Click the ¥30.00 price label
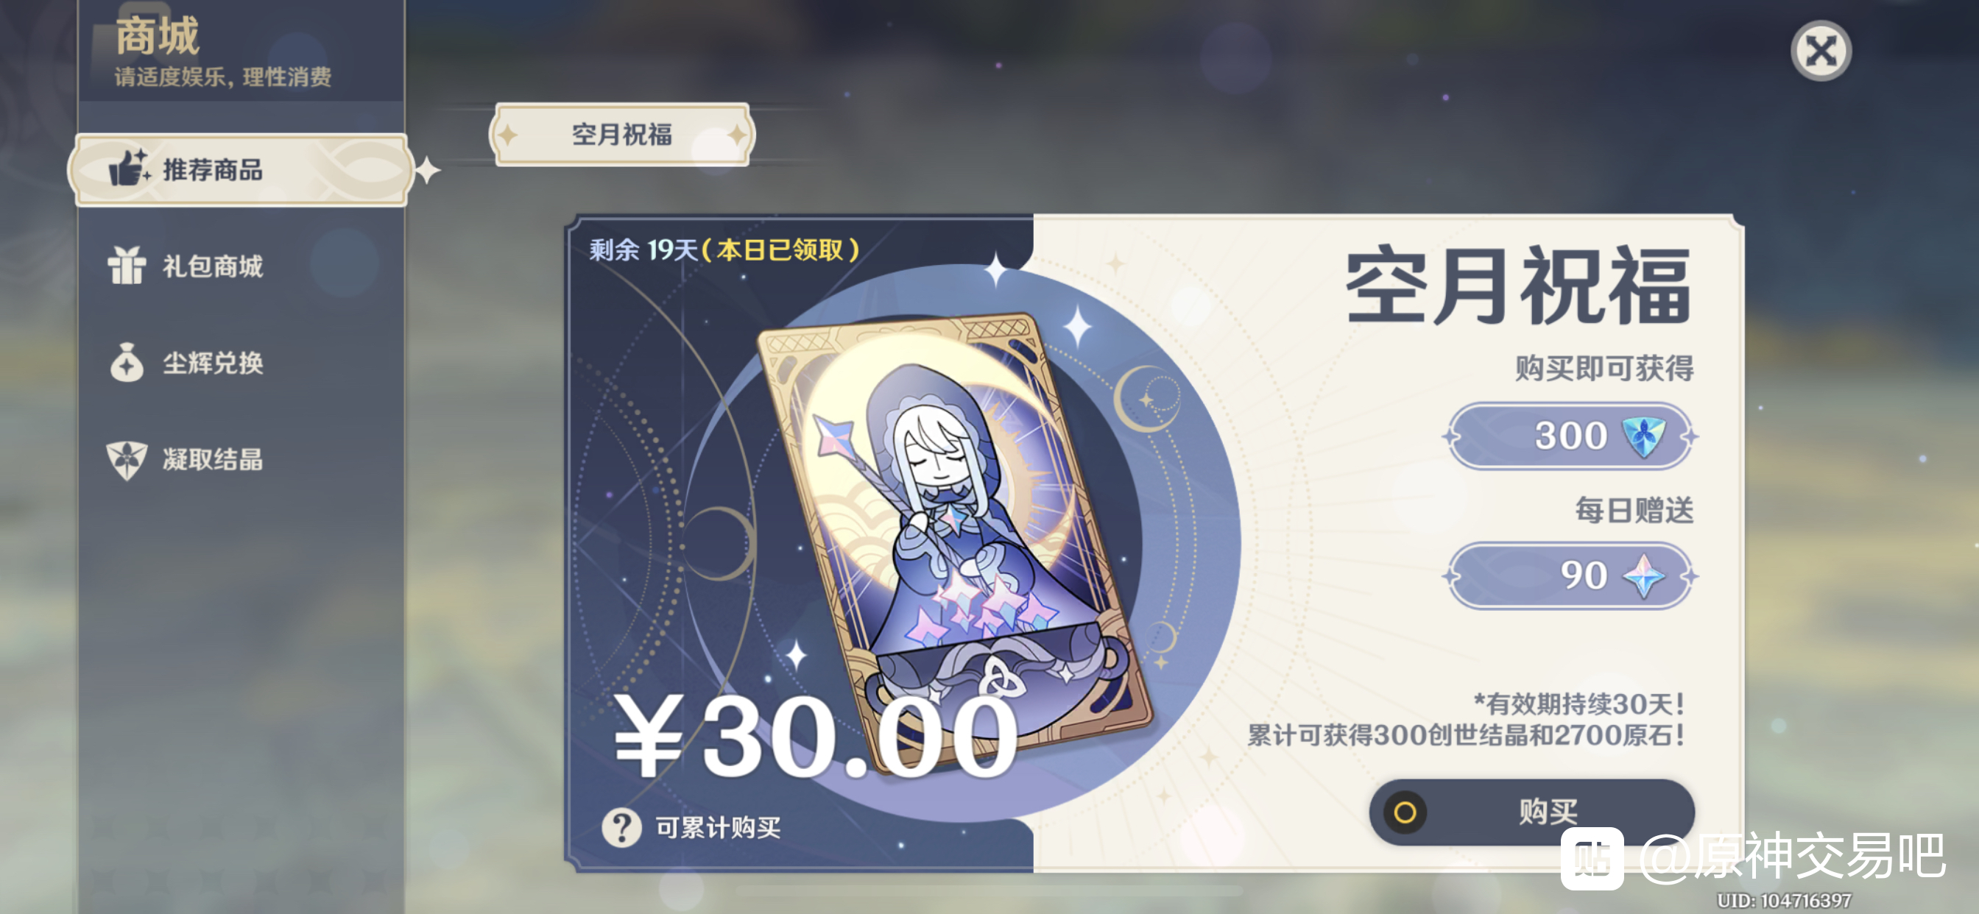Viewport: 1979px width, 914px height. [816, 737]
